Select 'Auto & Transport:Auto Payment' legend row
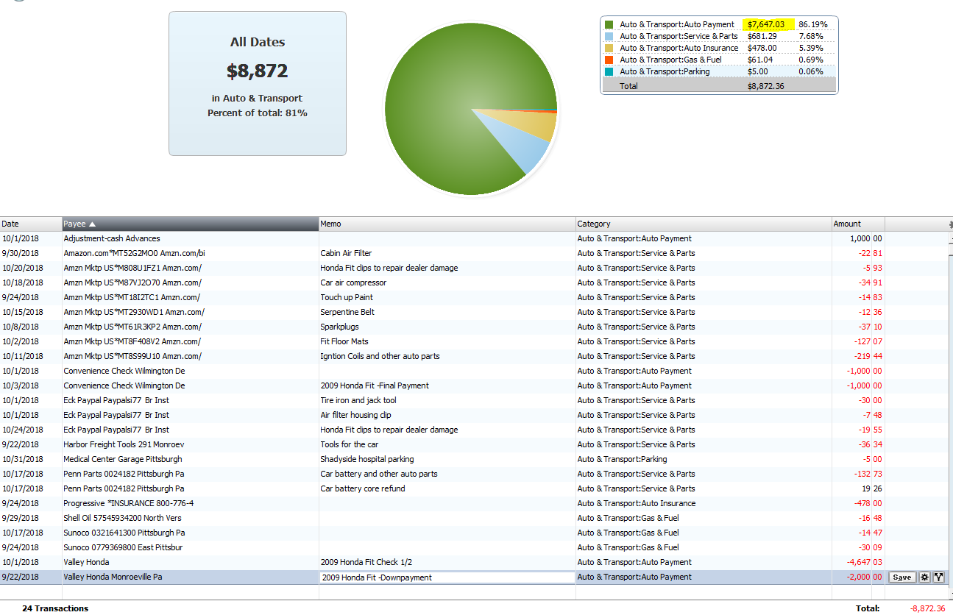This screenshot has width=953, height=615. [719, 24]
